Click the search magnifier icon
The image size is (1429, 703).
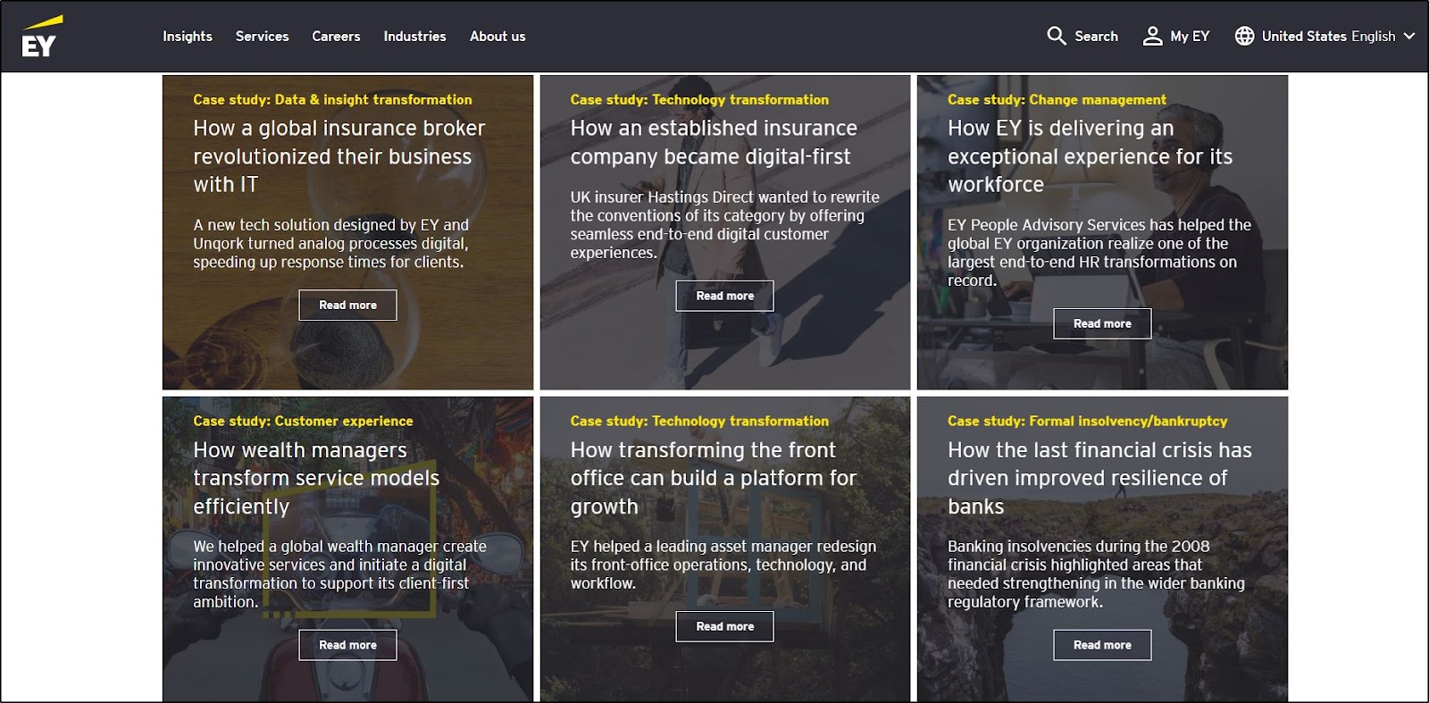[x=1057, y=36]
